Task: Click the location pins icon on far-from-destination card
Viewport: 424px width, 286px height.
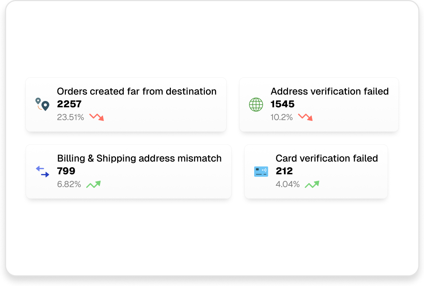Action: [42, 104]
